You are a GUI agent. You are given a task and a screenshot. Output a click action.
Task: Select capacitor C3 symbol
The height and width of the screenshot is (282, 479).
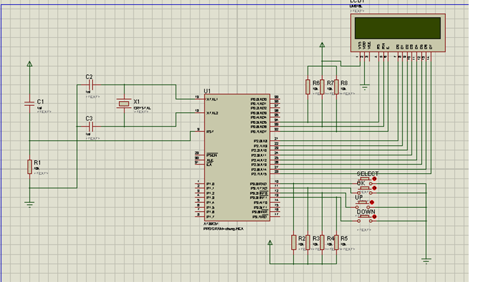(92, 127)
